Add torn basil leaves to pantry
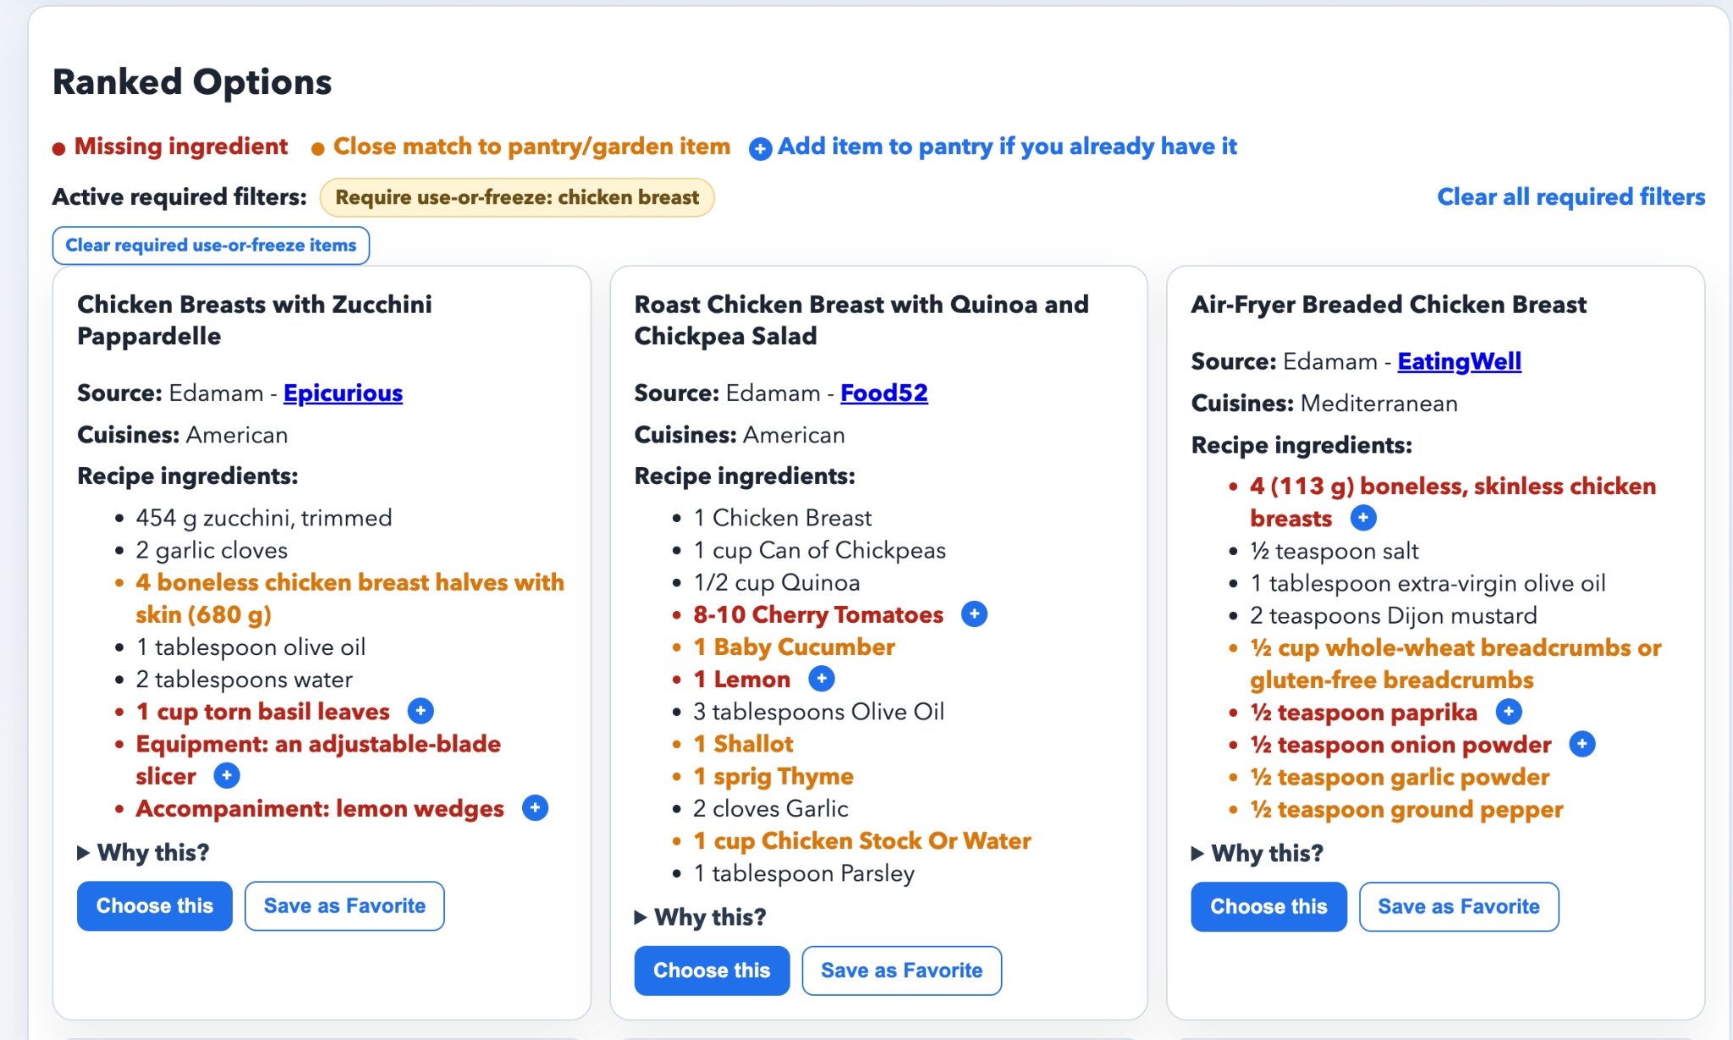The height and width of the screenshot is (1040, 1733). pyautogui.click(x=421, y=711)
